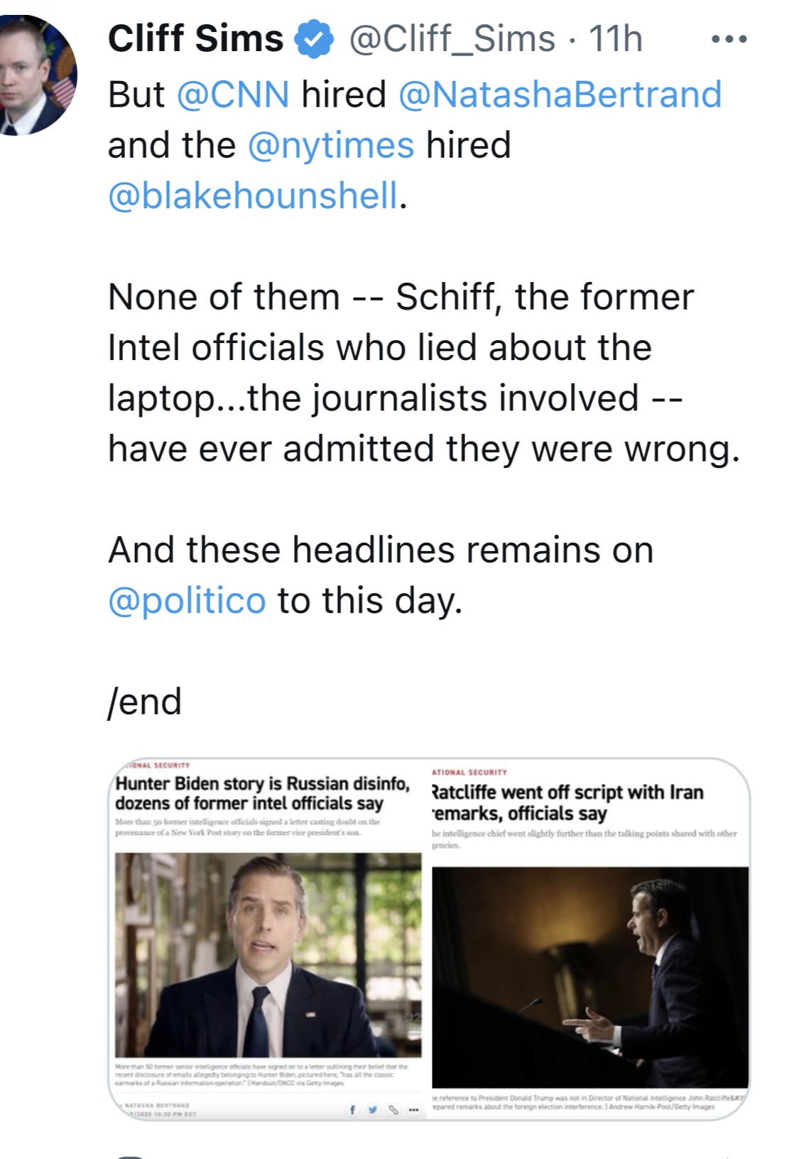Visit the @Cliff_Sims handle
The height and width of the screenshot is (1159, 794).
[x=452, y=38]
